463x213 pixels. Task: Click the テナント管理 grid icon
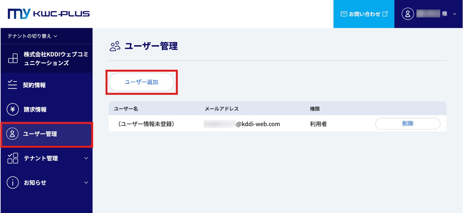point(13,158)
